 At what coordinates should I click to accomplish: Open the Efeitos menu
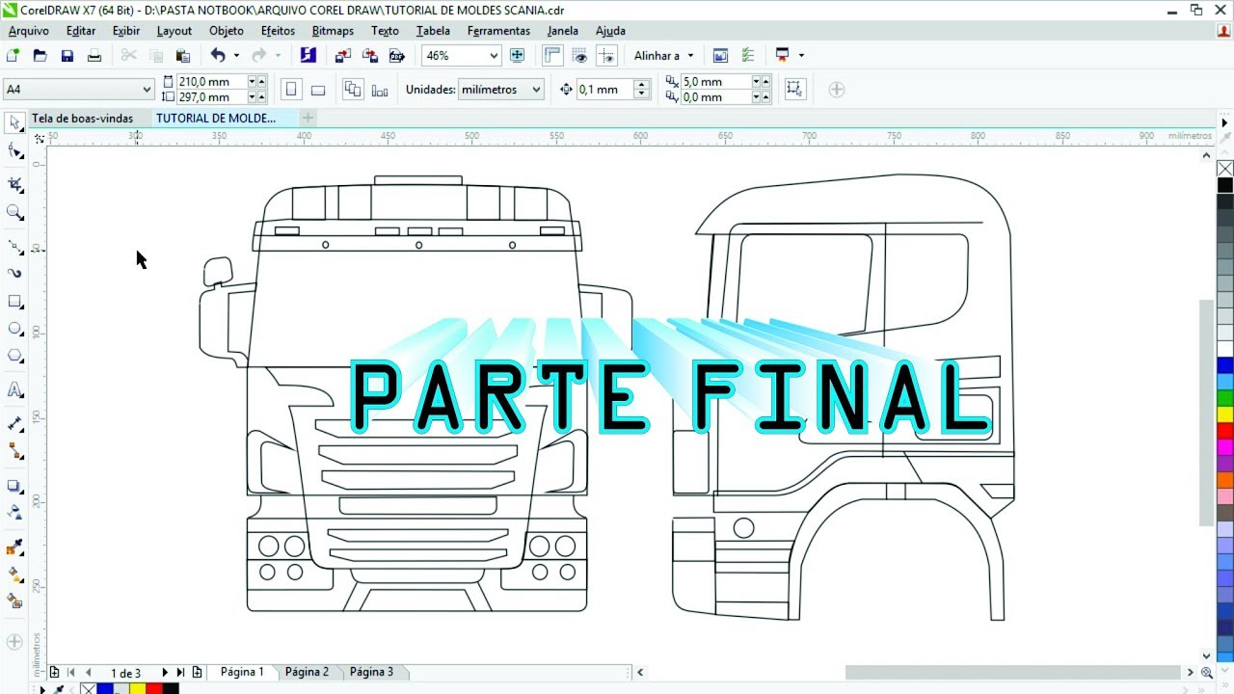279,31
